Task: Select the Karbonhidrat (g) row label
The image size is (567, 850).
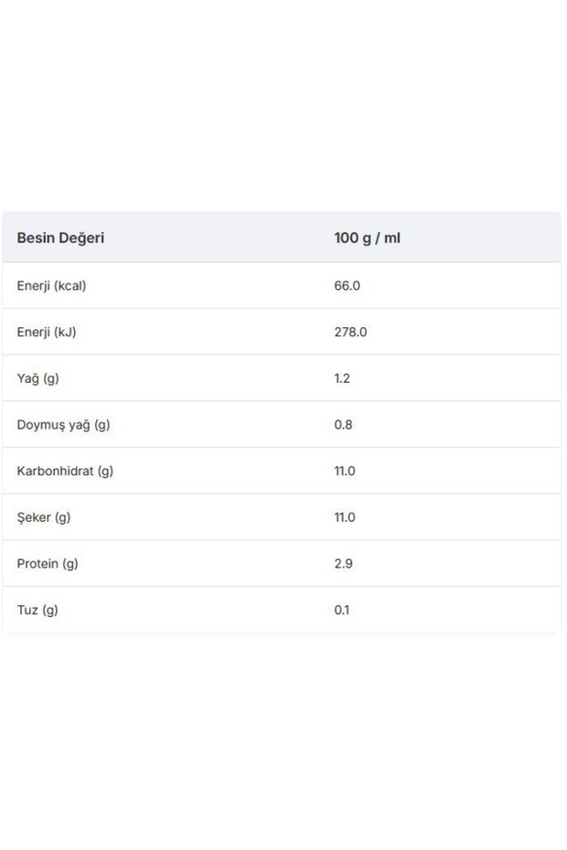Action: pyautogui.click(x=65, y=471)
